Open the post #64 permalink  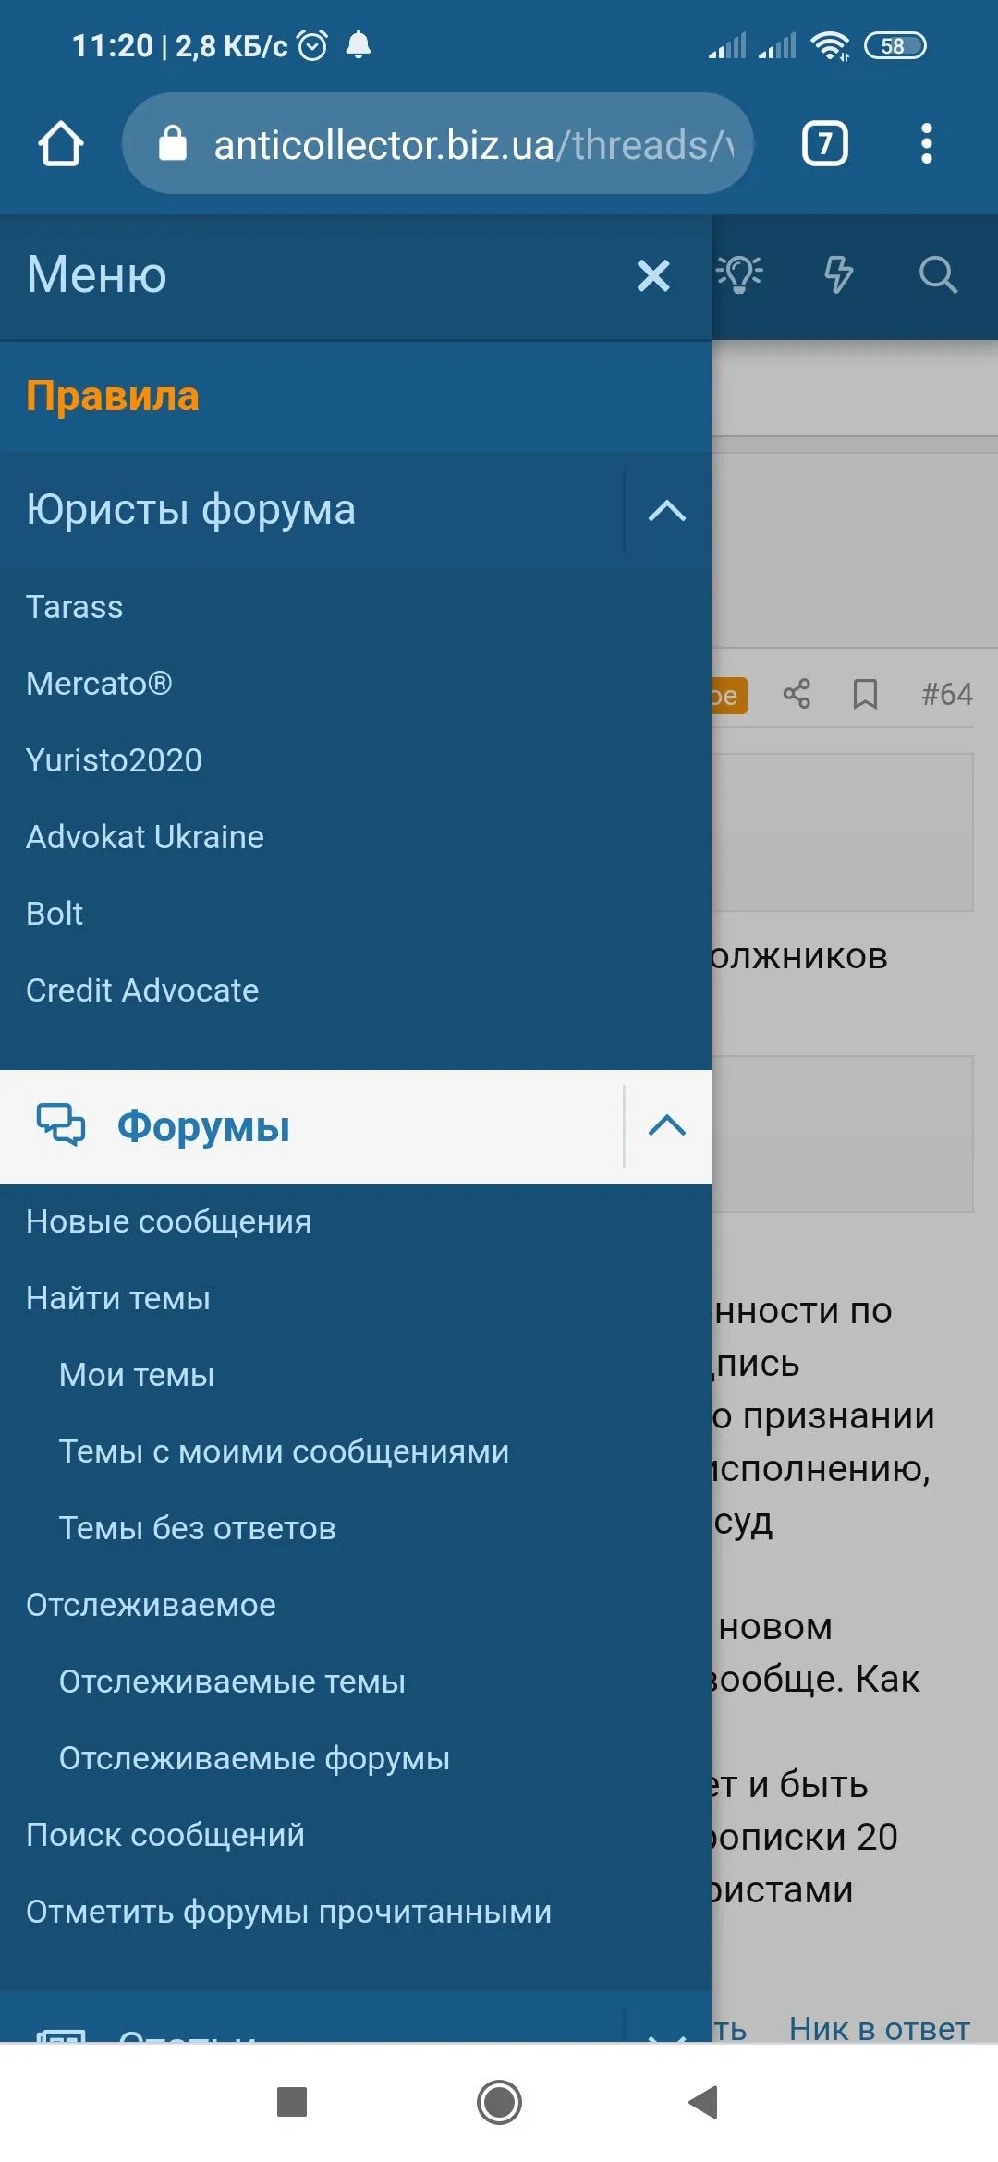click(x=947, y=694)
